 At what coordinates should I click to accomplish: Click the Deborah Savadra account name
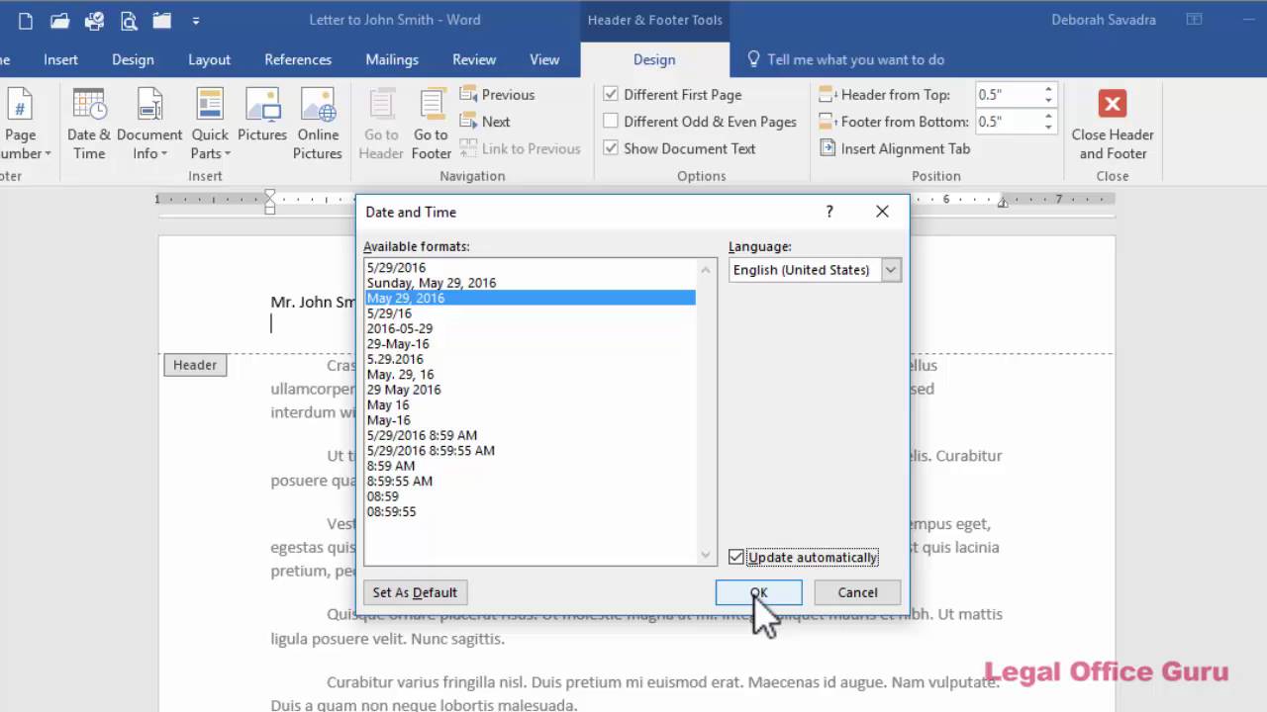pos(1104,20)
